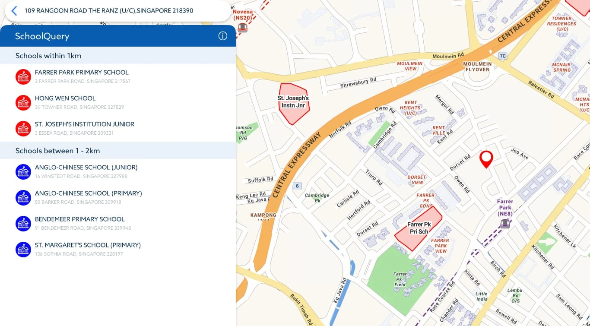Click address '30 TOWNER ROAD, SINGAPORE 327829'
The image size is (590, 326).
pos(79,107)
